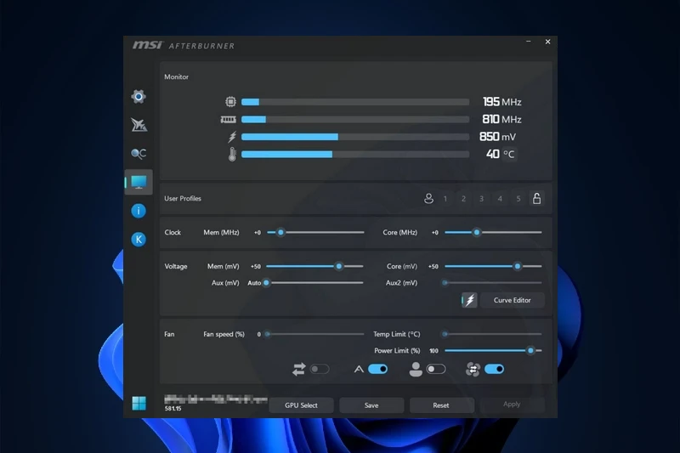Select the monitor sidebar icon
Image resolution: width=680 pixels, height=453 pixels.
139,182
